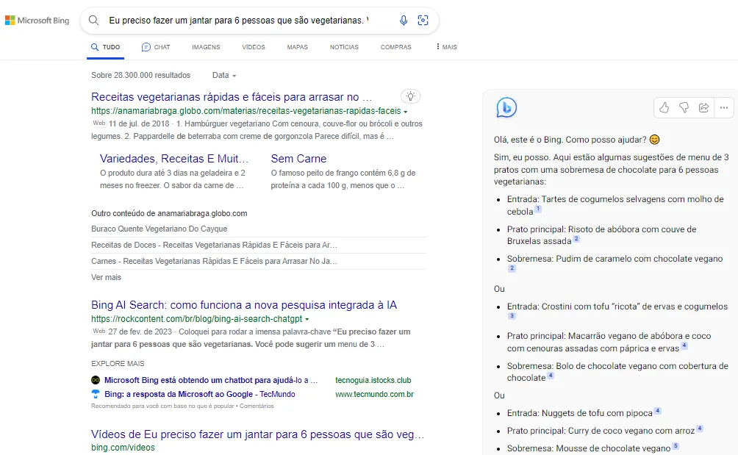Switch to the CHAT tab

[156, 47]
